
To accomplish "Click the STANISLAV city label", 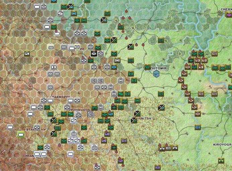I will [x=36, y=130].
